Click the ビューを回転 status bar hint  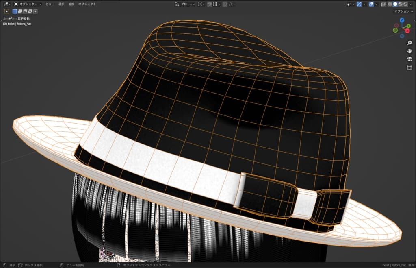tap(75, 265)
